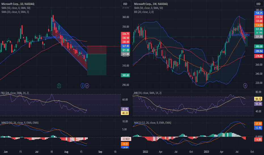The image size is (264, 155).
Task: Click the "Aug" date on daily time axis
Action: point(66,152)
